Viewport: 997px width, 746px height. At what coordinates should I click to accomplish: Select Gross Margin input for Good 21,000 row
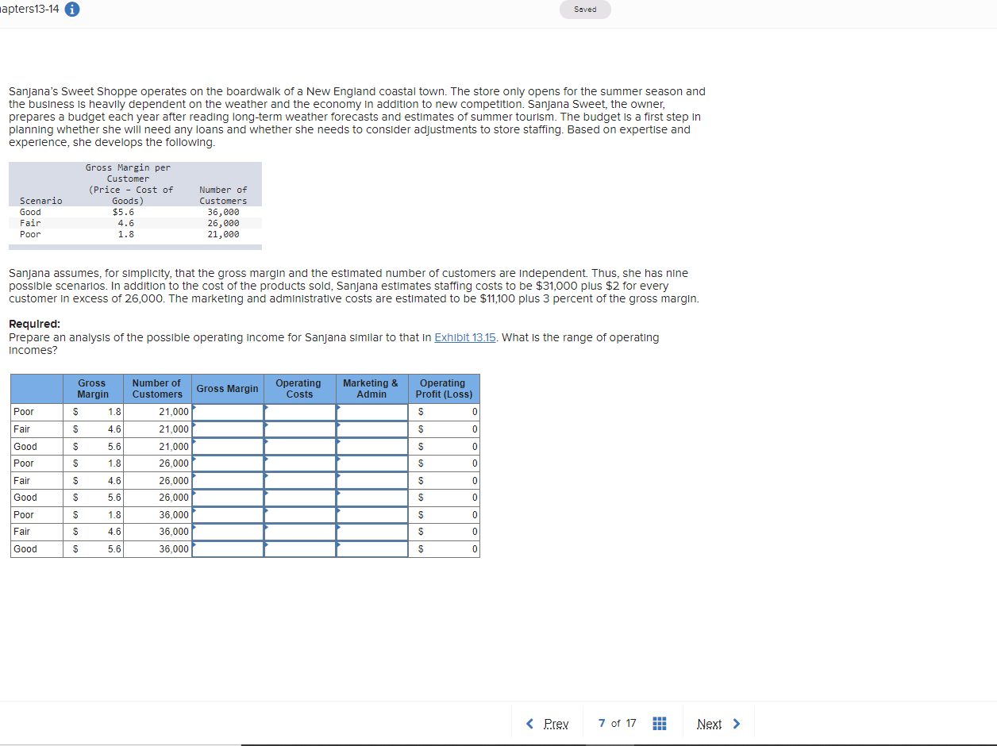[228, 446]
